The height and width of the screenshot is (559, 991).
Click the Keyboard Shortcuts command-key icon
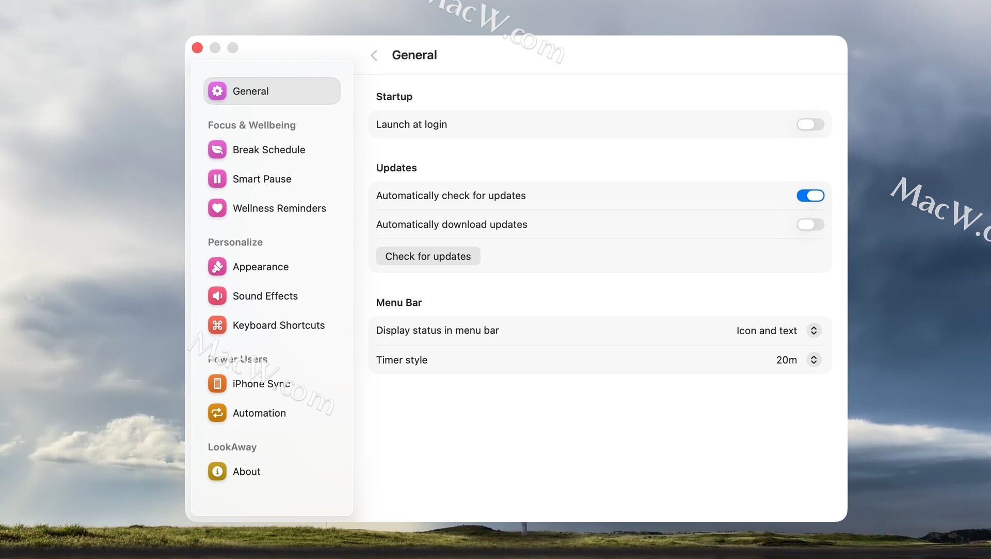pos(217,325)
